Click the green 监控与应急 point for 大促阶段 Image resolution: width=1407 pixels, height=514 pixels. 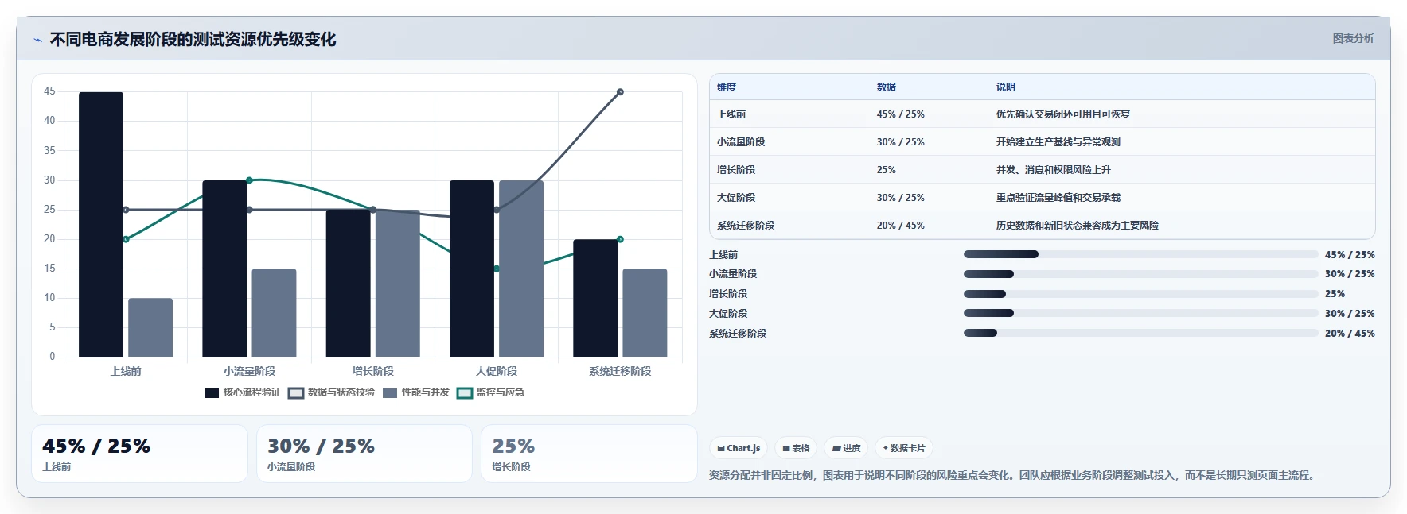(497, 269)
